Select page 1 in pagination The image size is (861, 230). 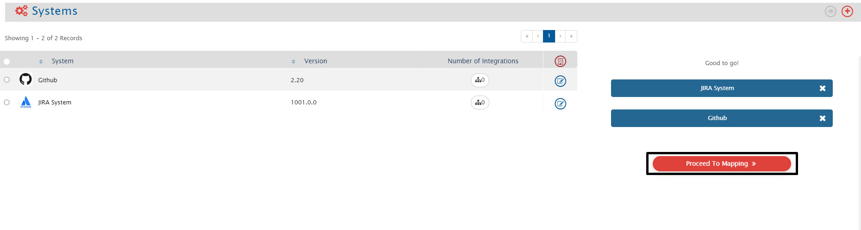tap(549, 36)
